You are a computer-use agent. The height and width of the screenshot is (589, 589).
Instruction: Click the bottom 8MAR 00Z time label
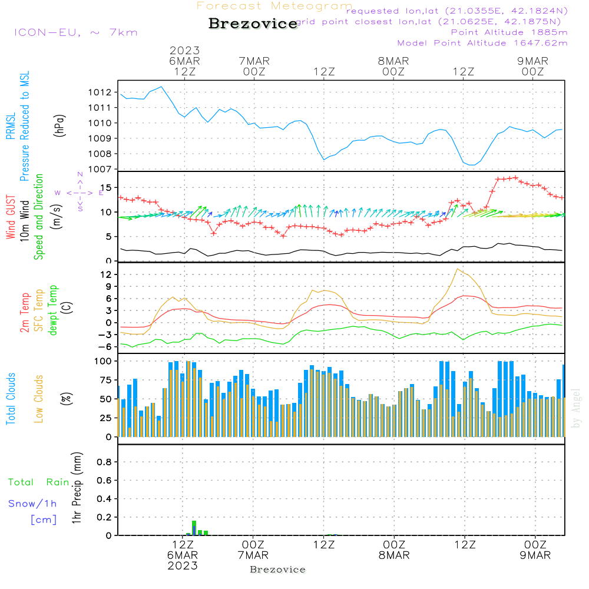(393, 550)
